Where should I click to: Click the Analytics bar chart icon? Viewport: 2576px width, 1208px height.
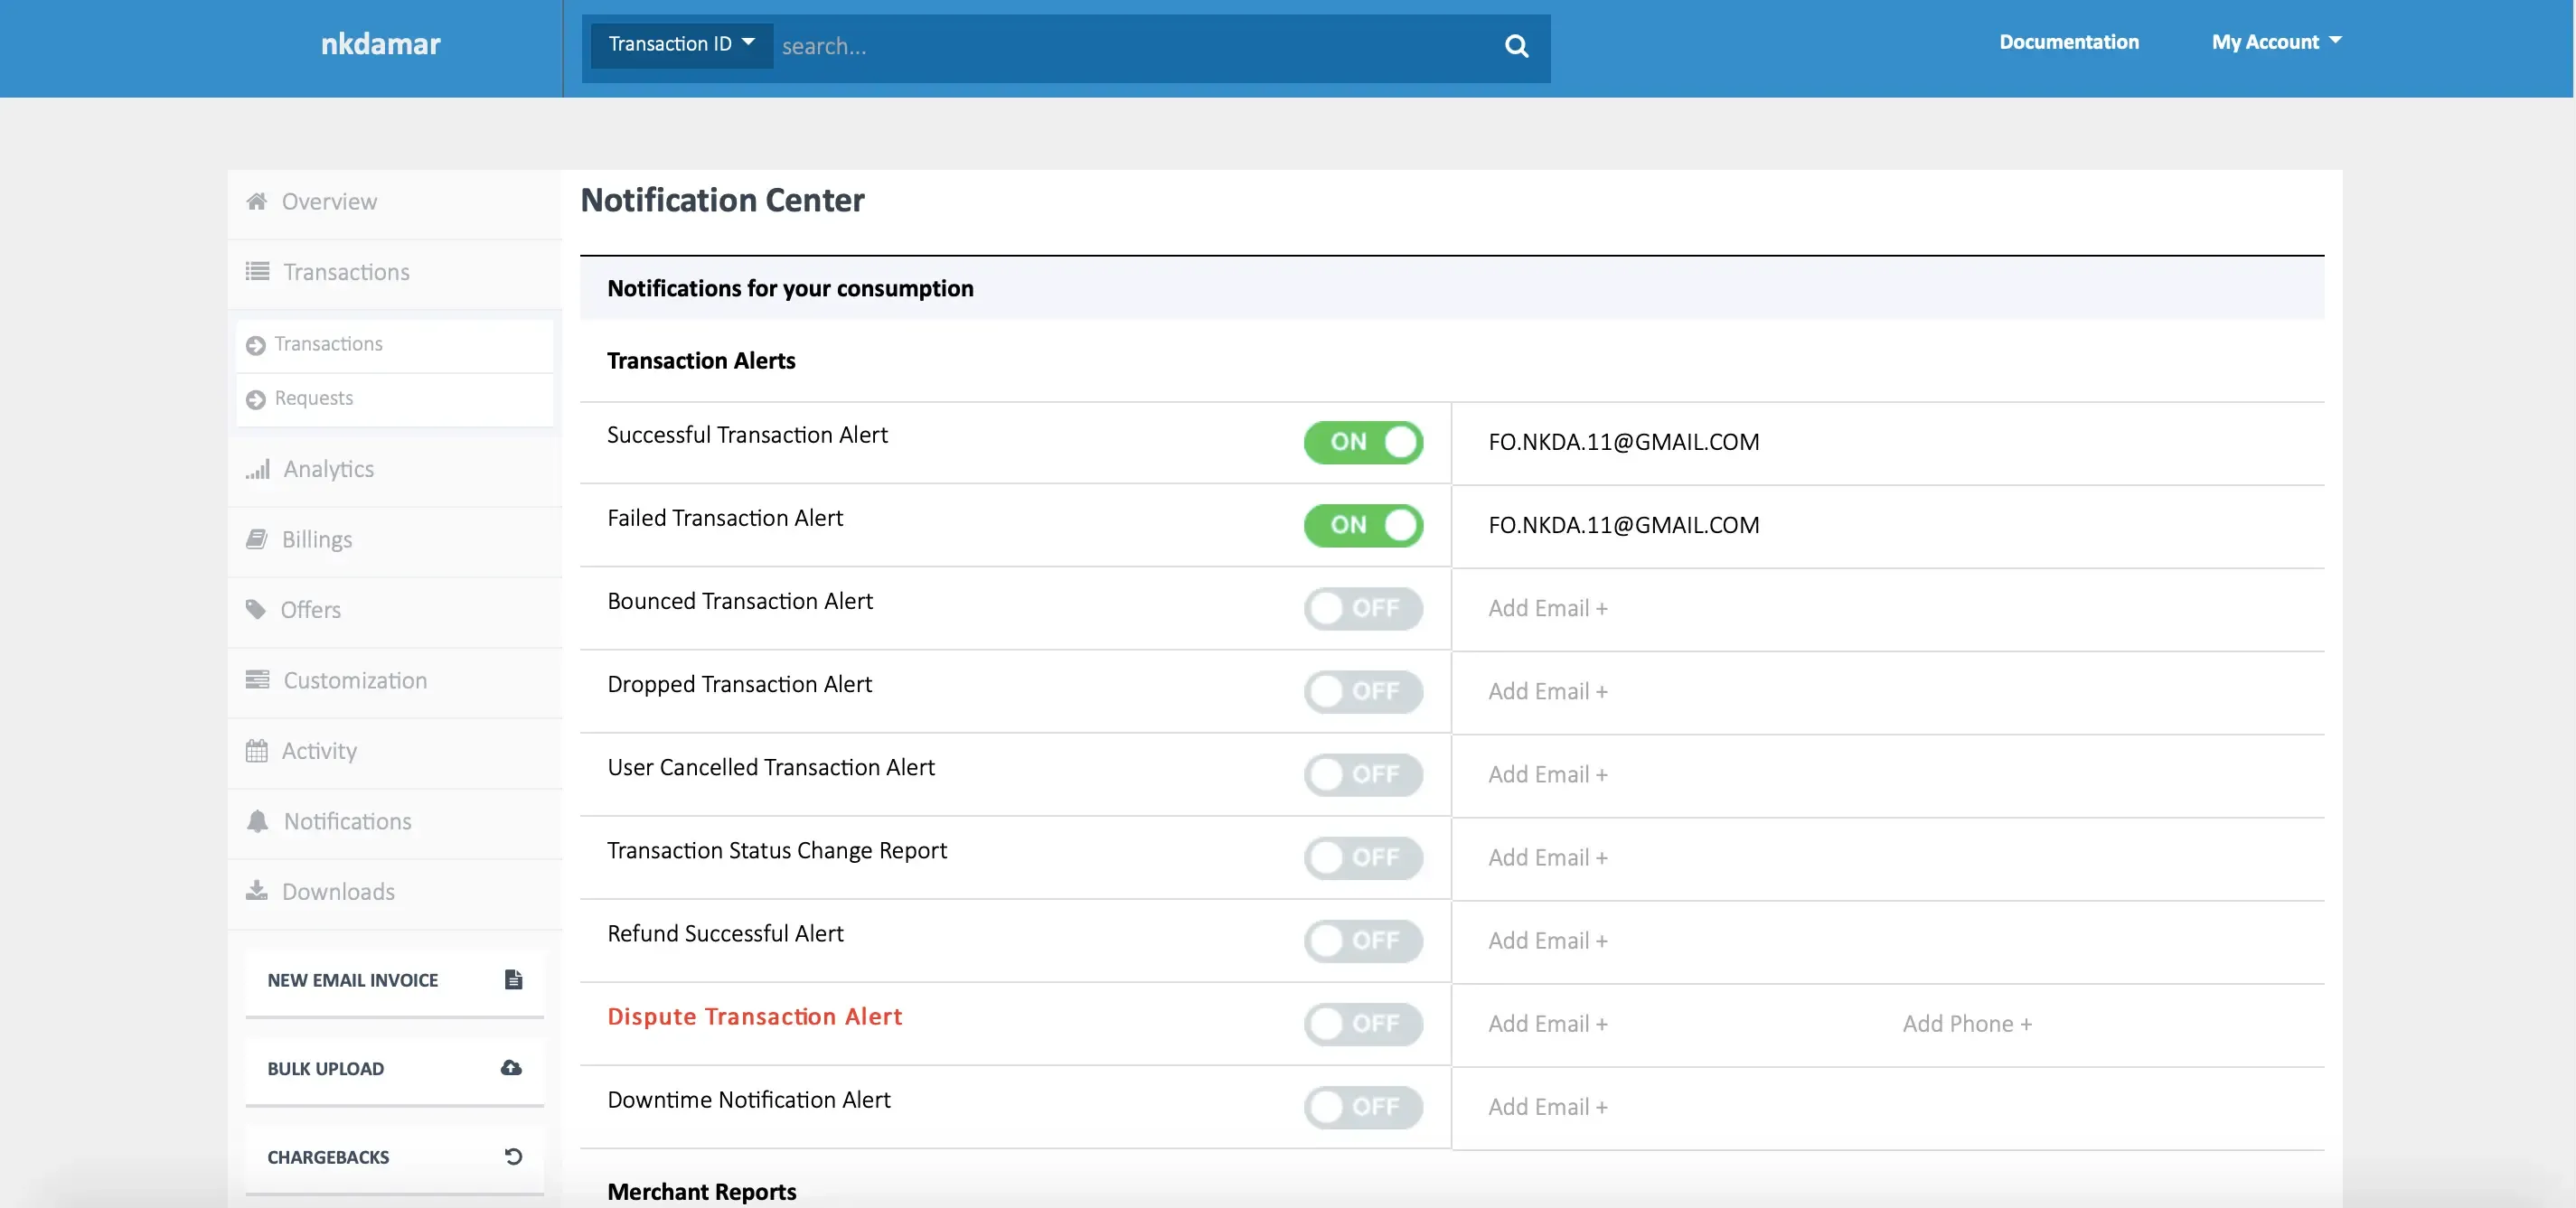click(258, 469)
